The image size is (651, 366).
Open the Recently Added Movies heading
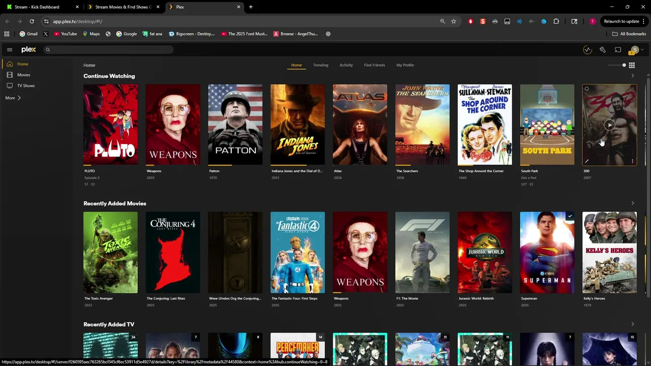pyautogui.click(x=115, y=203)
